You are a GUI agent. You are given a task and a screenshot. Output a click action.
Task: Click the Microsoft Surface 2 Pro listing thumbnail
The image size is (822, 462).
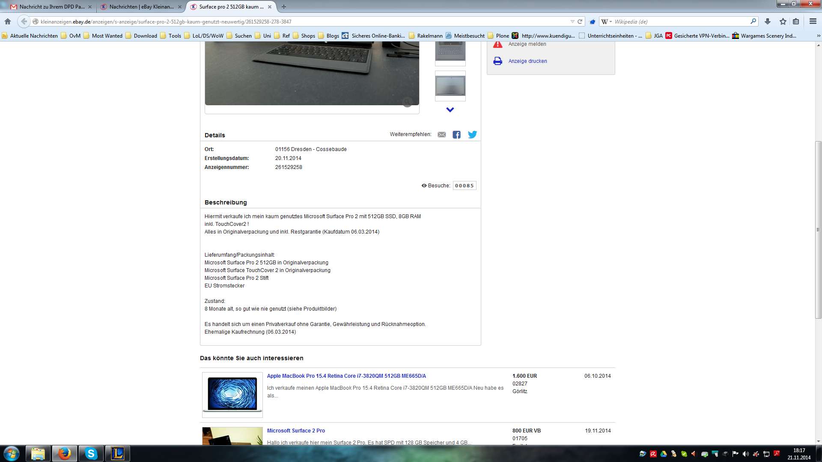(x=232, y=436)
